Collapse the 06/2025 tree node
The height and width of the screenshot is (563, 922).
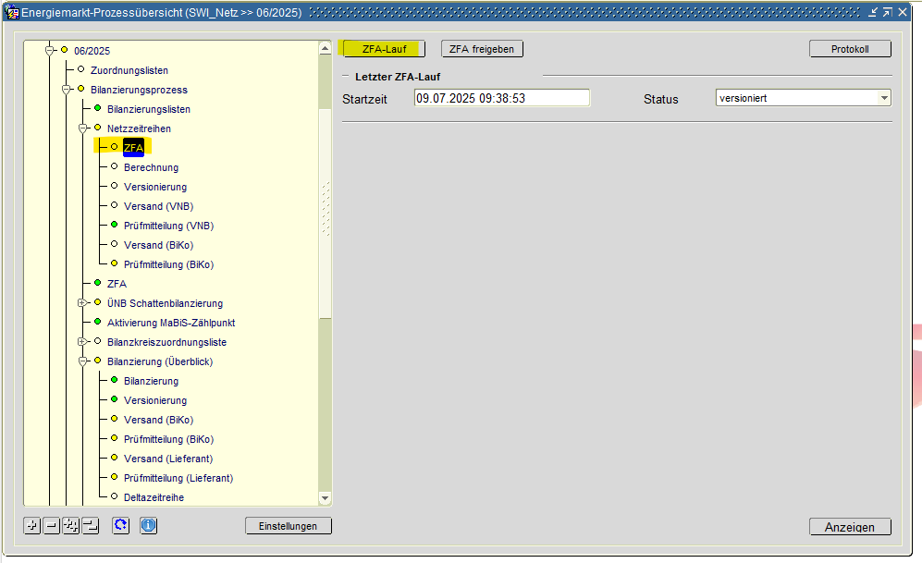tap(50, 51)
